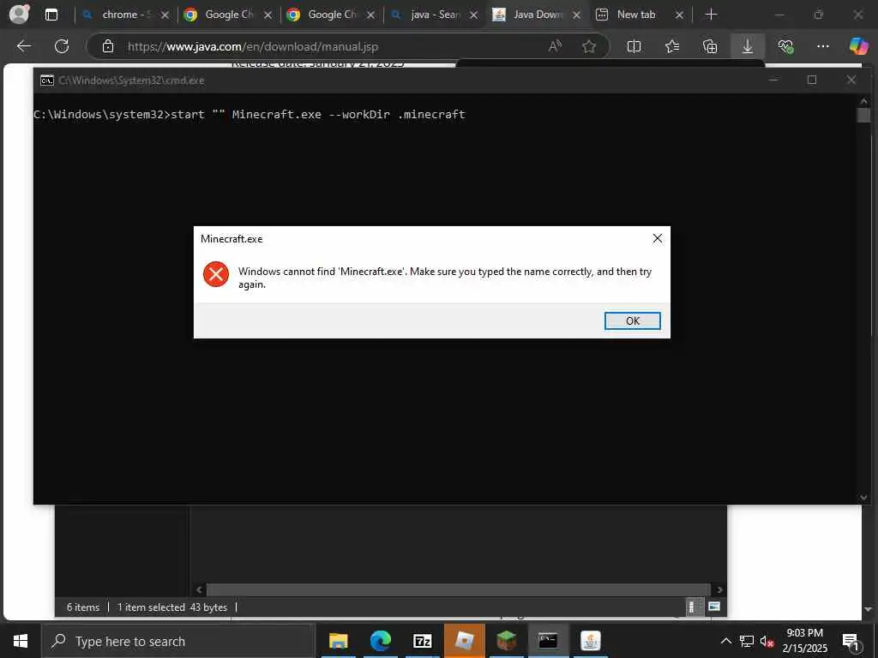The height and width of the screenshot is (658, 878).
Task: Close the 'java - Search' tab
Action: pyautogui.click(x=473, y=15)
